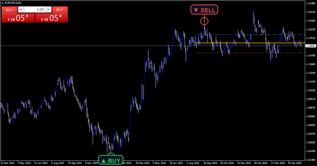The image size is (317, 166).
Task: Click the 1.01380 price axis label
Action: click(311, 160)
